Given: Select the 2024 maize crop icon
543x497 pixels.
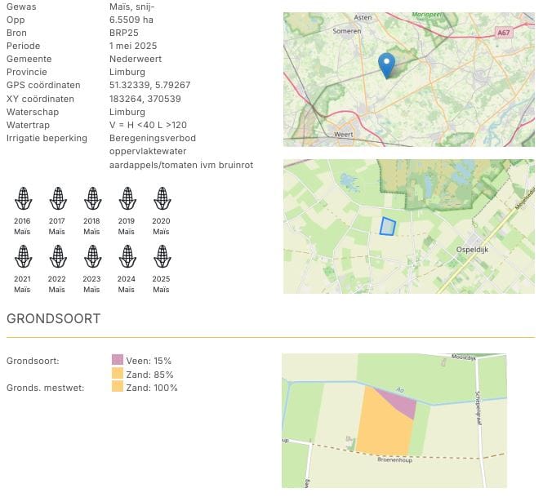Looking at the screenshot, I should (x=127, y=256).
